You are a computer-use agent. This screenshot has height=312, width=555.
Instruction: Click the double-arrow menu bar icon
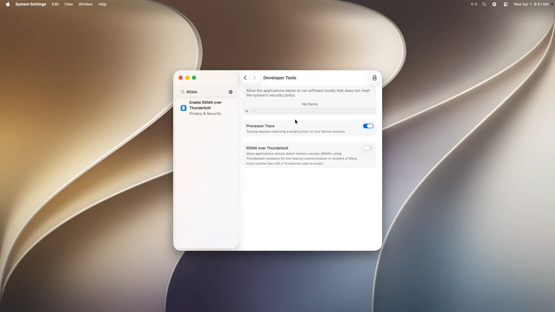474,4
